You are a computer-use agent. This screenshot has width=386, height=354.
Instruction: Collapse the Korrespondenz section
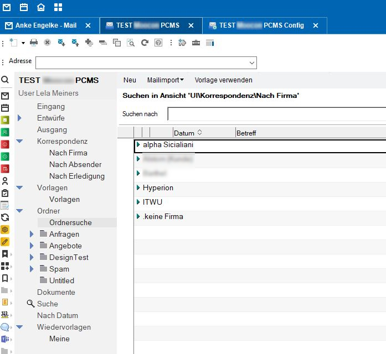coord(19,142)
